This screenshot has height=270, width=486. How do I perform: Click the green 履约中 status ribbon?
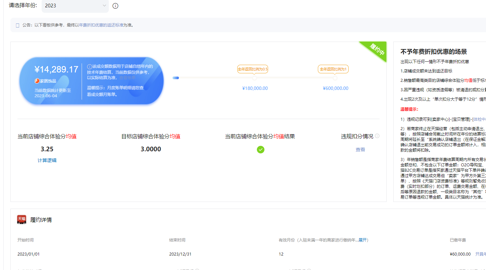[375, 50]
